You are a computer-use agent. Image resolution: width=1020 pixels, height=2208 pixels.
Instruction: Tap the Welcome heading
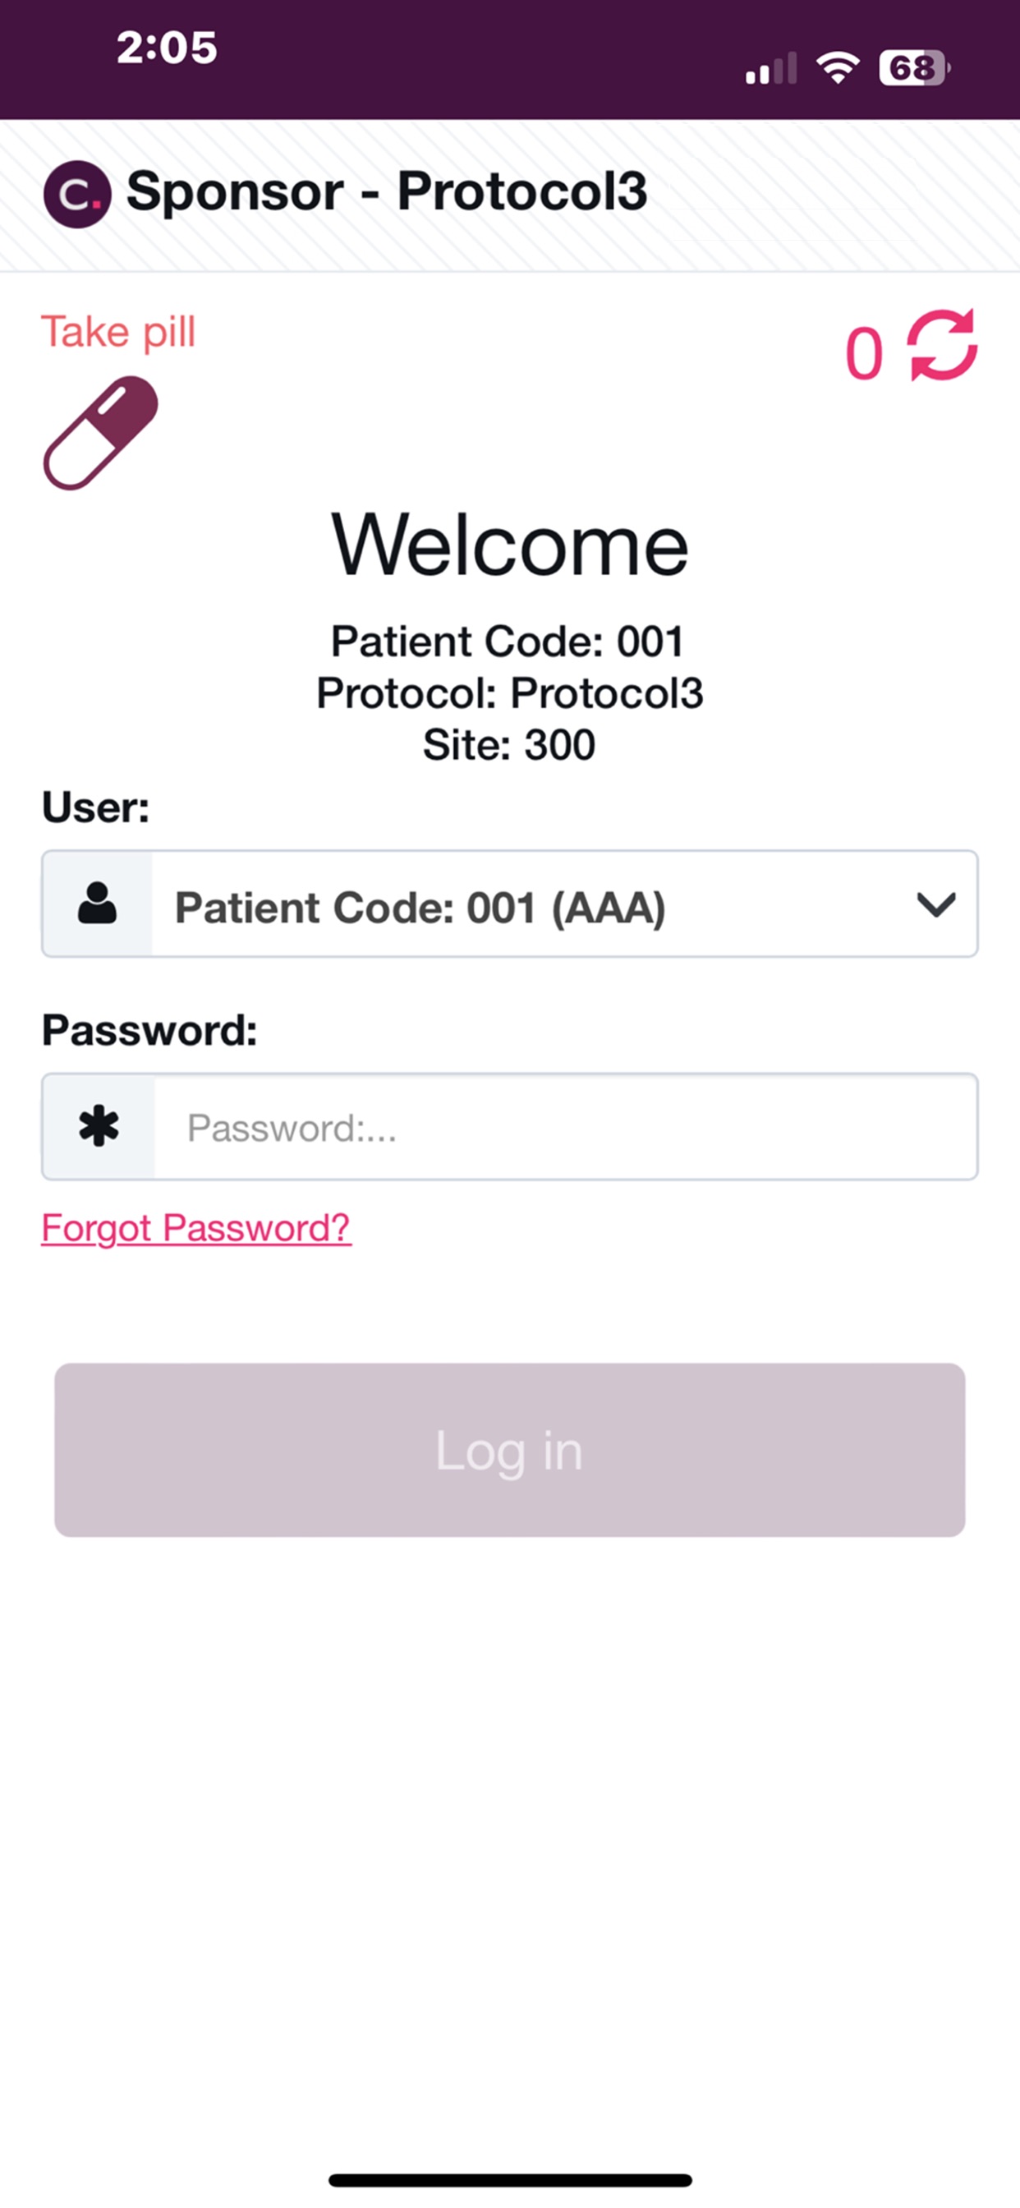(x=510, y=546)
